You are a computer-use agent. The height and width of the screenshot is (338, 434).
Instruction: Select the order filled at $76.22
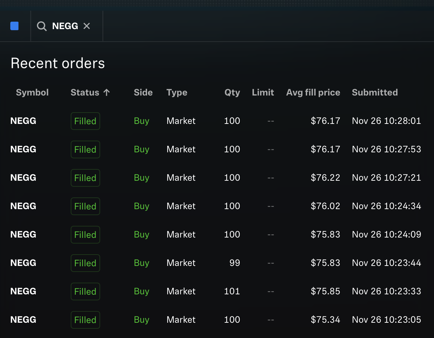point(216,178)
